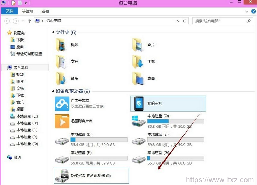Select 图片 under 这台电脑 in sidebar
Image resolution: width=257 pixels, height=185 pixels.
(x=17, y=81)
